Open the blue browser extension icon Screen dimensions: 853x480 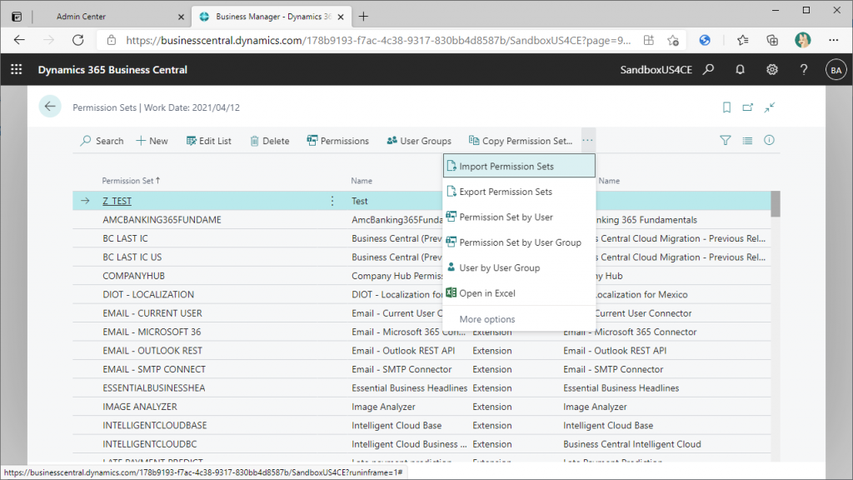pyautogui.click(x=705, y=40)
